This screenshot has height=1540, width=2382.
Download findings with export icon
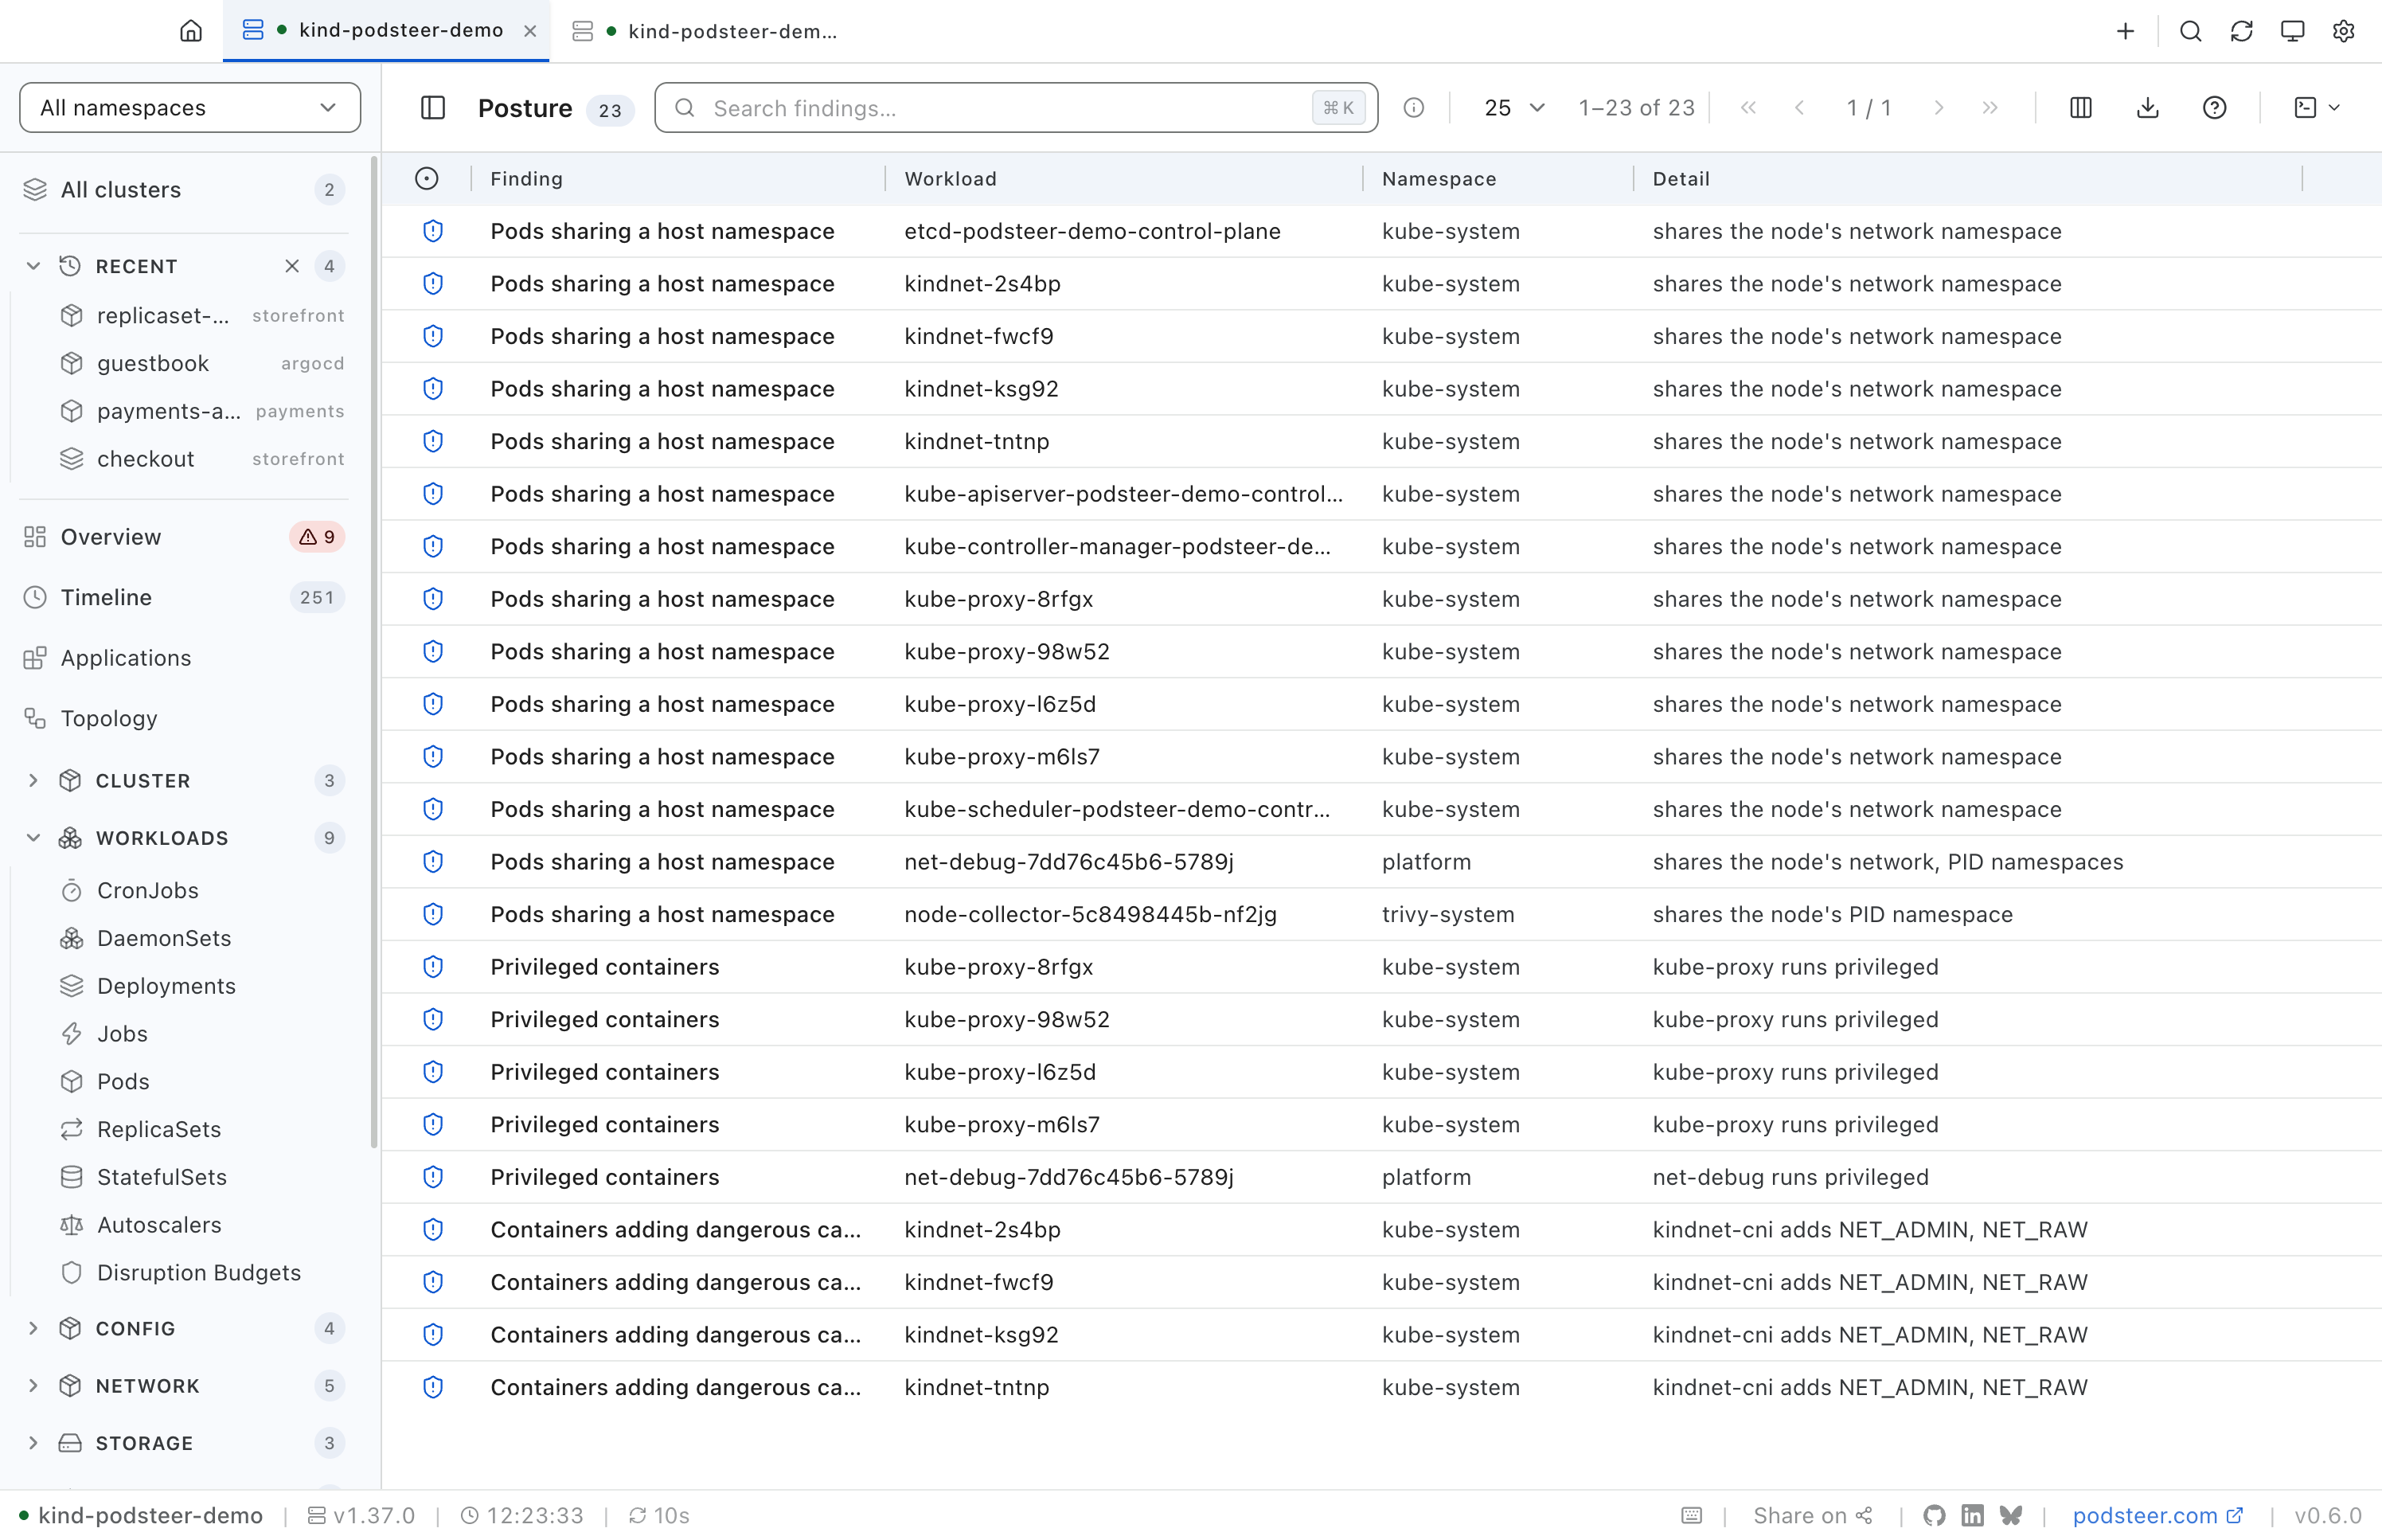click(2147, 108)
